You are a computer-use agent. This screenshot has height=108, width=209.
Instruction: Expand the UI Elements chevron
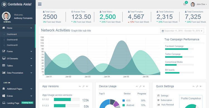point(31,59)
